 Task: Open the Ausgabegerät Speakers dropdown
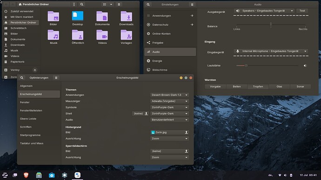264,11
